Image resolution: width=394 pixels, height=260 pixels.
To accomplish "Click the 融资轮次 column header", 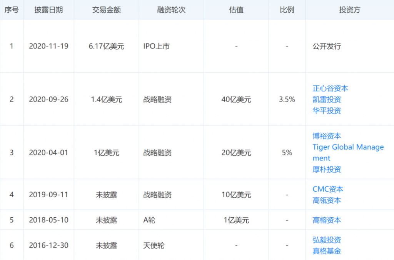I will pyautogui.click(x=171, y=10).
